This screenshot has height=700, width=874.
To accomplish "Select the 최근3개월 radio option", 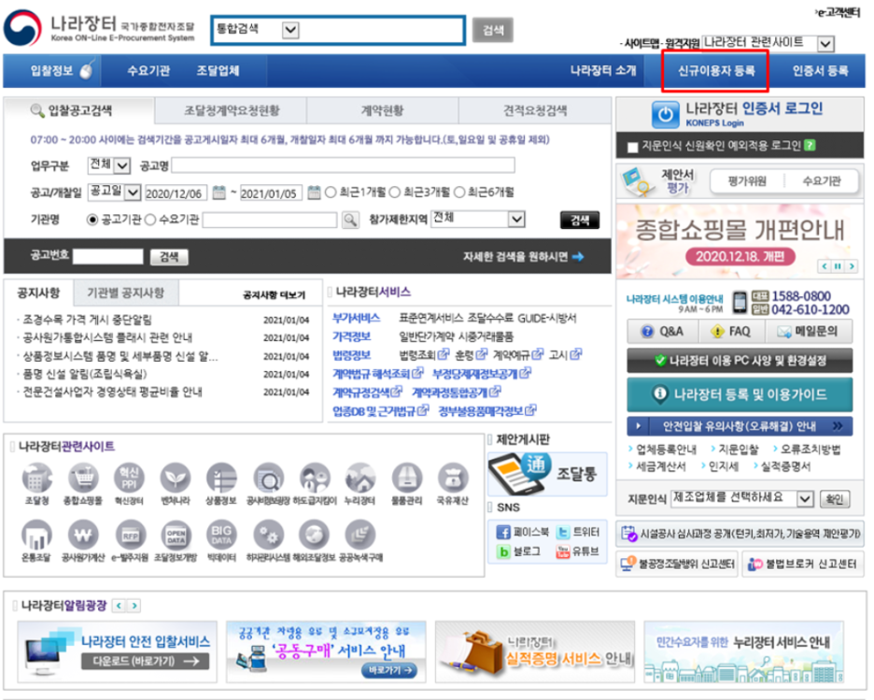I will [x=395, y=193].
